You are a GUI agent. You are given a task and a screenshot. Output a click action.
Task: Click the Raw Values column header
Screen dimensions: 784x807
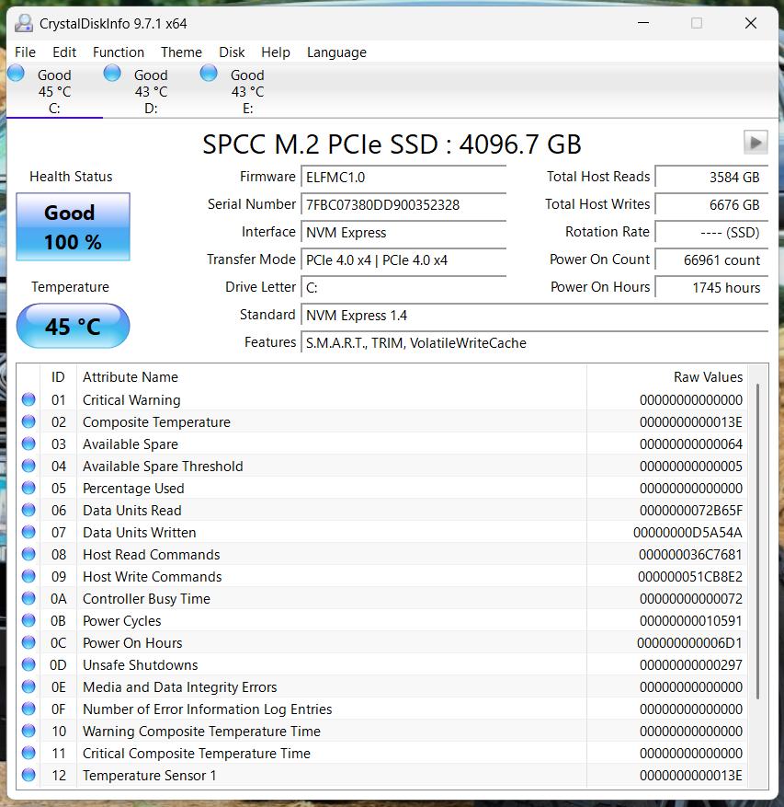[667, 377]
